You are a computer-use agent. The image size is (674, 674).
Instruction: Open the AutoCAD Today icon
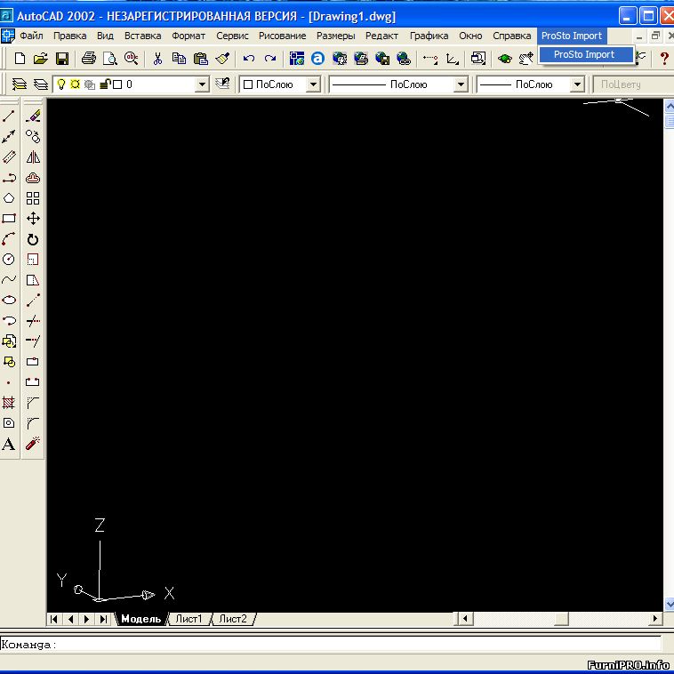click(x=317, y=58)
